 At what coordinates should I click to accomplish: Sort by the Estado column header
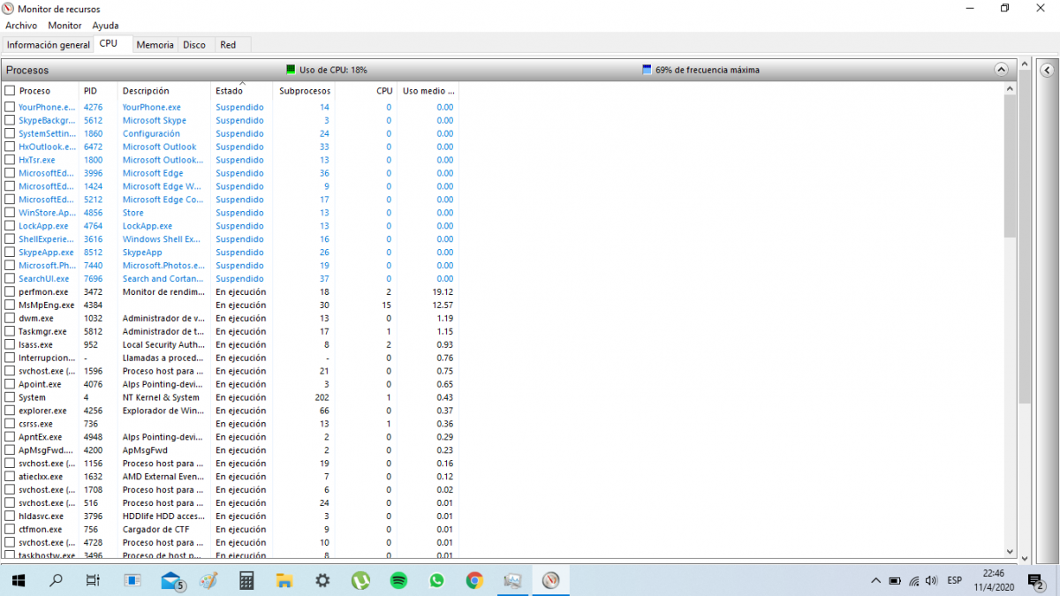click(x=229, y=91)
